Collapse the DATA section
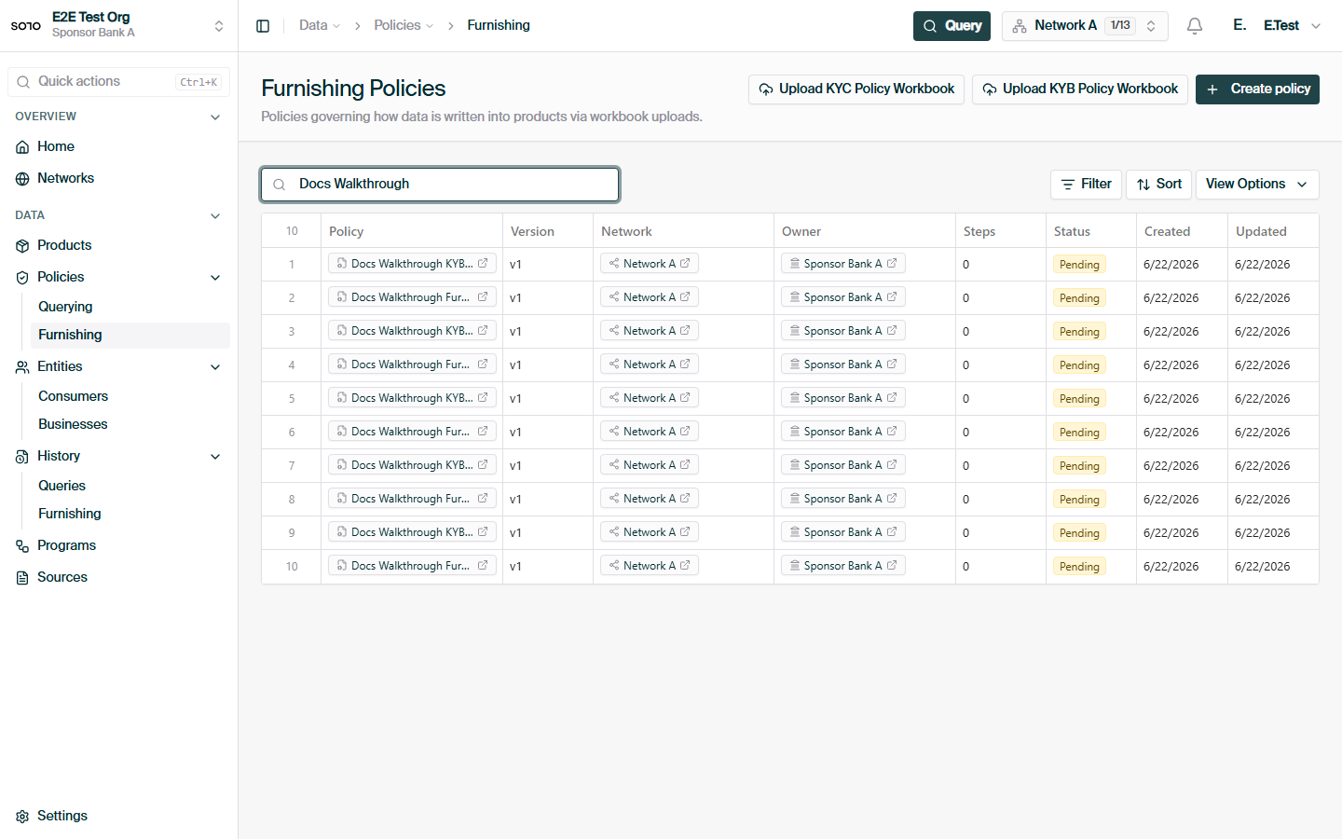 click(x=215, y=216)
